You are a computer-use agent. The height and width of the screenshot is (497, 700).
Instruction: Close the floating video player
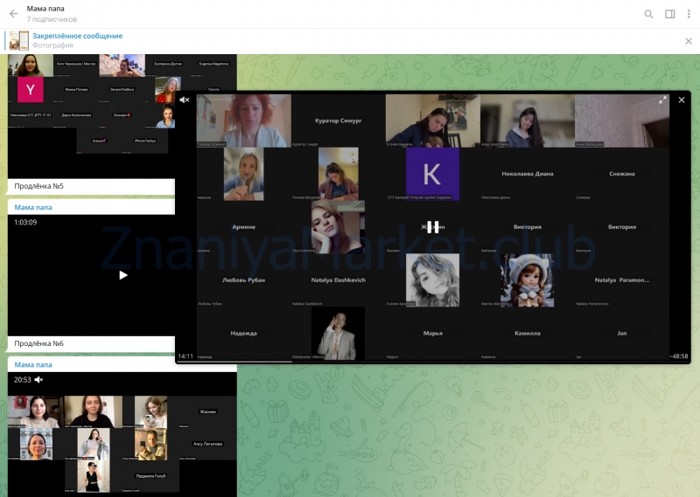tap(682, 100)
